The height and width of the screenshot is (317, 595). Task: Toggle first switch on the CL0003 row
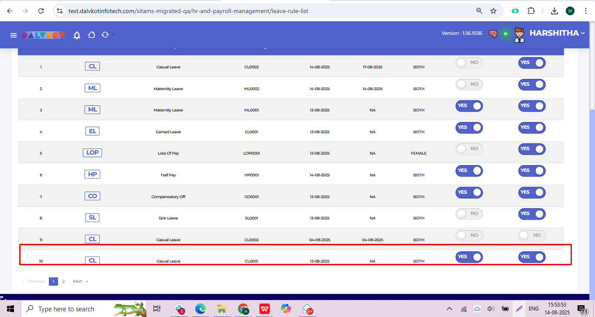pyautogui.click(x=469, y=63)
